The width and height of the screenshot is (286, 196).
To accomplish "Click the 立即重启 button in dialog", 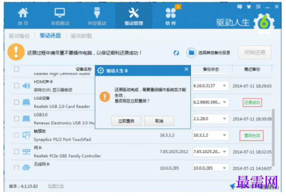I will (x=126, y=121).
